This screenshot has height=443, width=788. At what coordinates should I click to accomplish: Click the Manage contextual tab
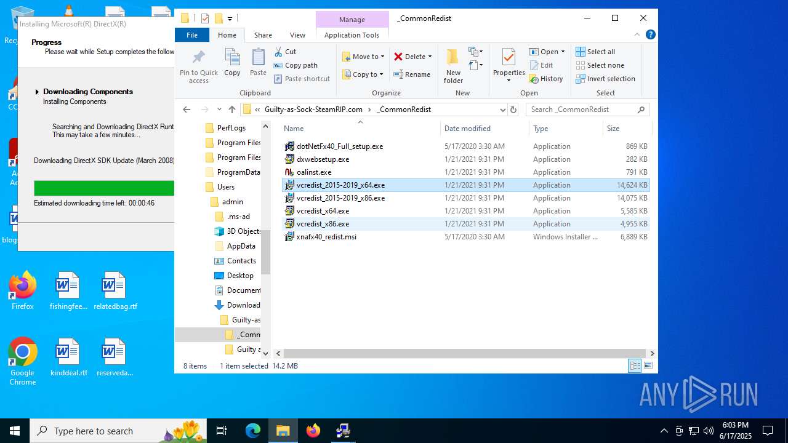[352, 20]
